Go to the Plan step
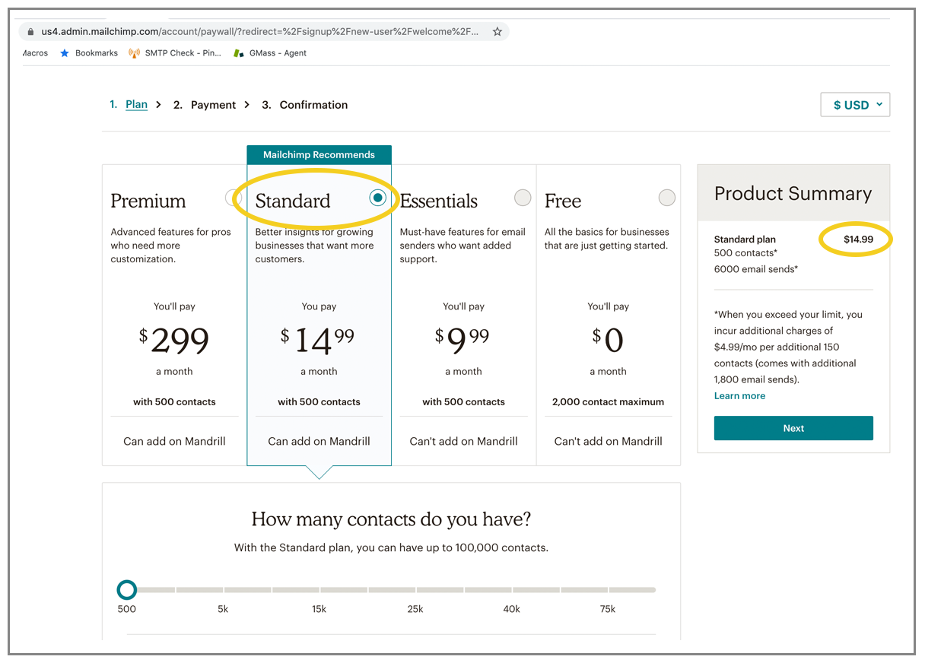This screenshot has width=925, height=666. click(137, 105)
